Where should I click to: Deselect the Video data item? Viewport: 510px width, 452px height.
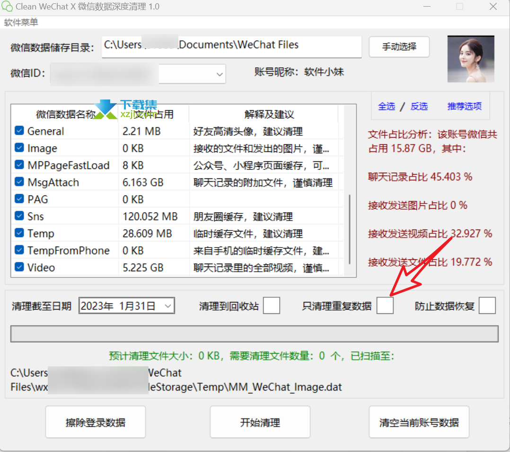(19, 267)
